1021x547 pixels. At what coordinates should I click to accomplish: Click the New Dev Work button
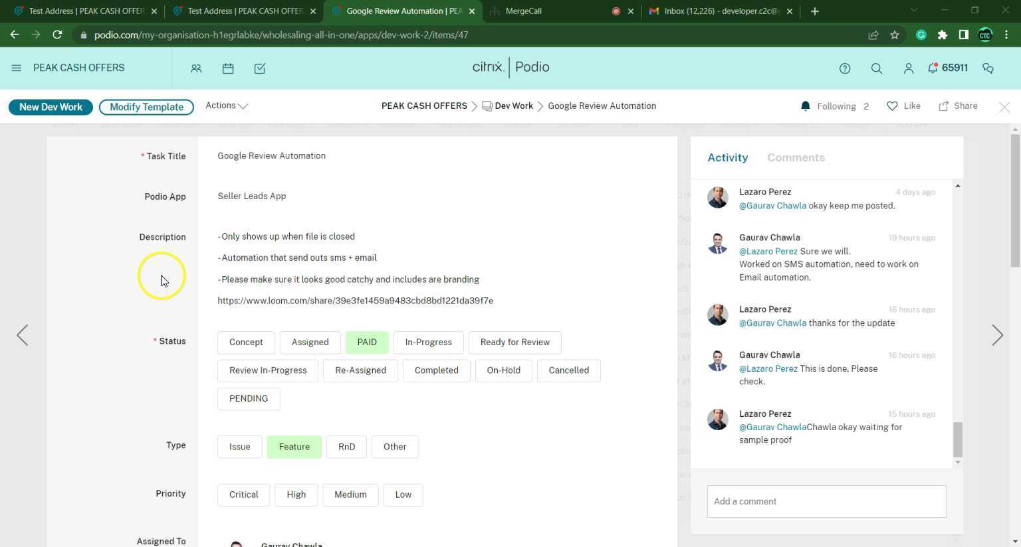[51, 106]
